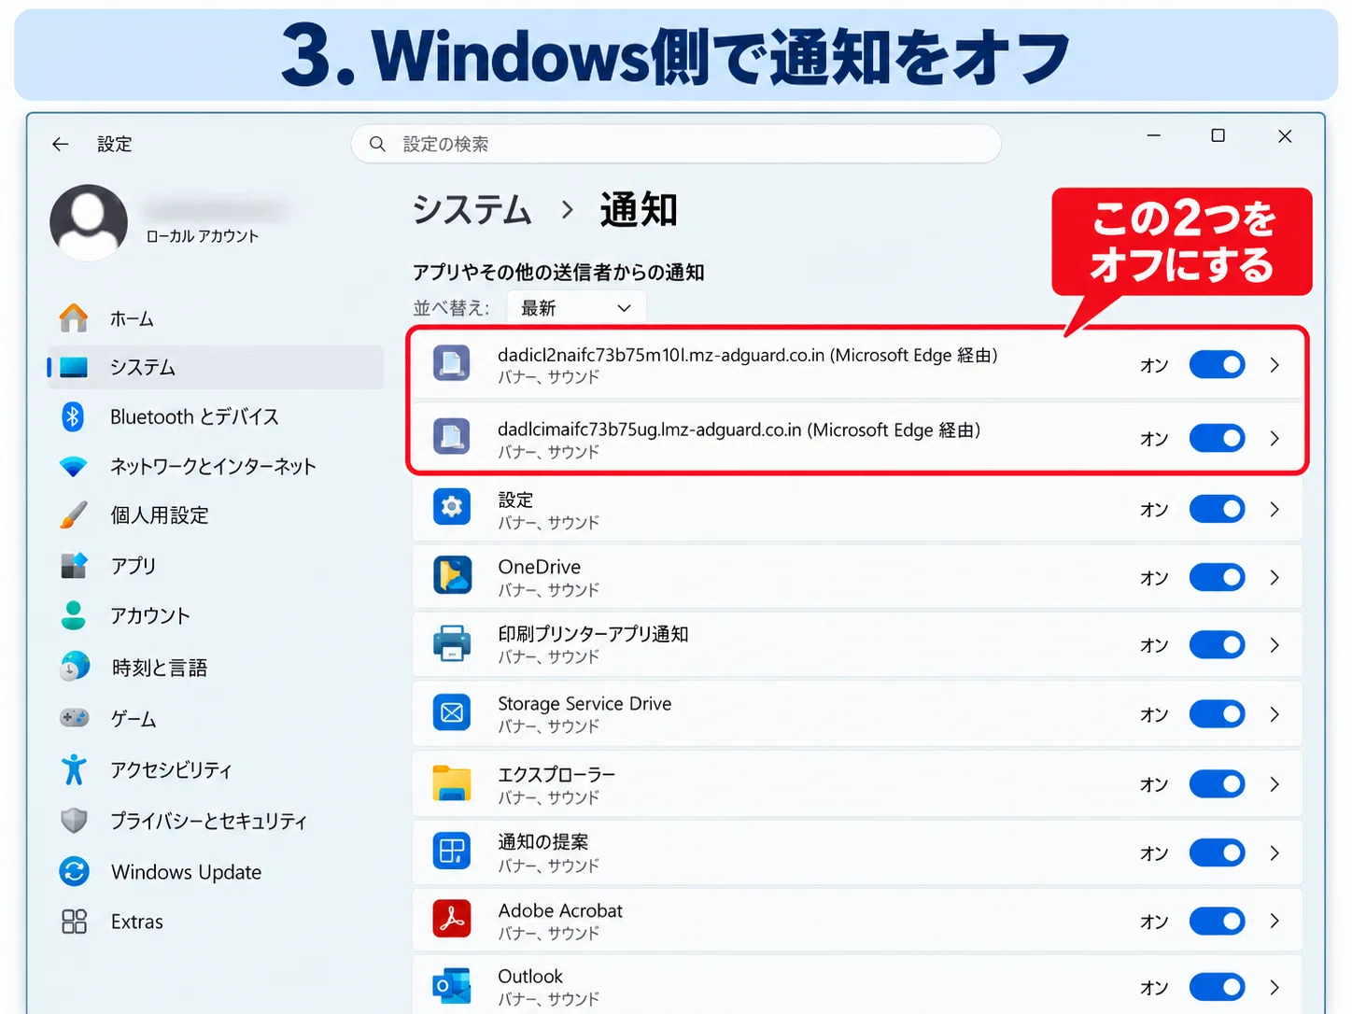Expand Adobe Acrobat row chevron

(x=1275, y=921)
